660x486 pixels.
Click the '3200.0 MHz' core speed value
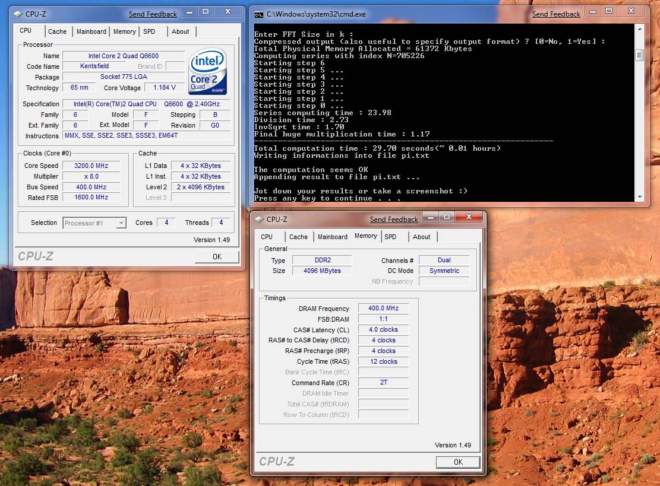coord(91,166)
